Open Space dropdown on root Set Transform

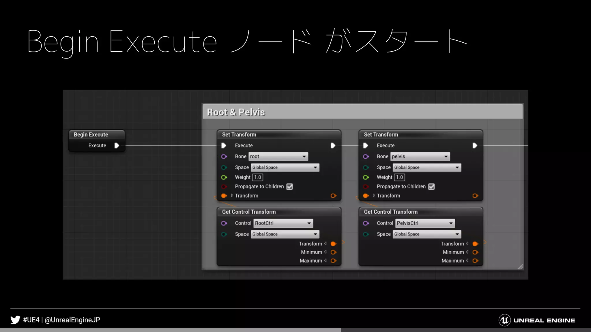[x=285, y=167]
